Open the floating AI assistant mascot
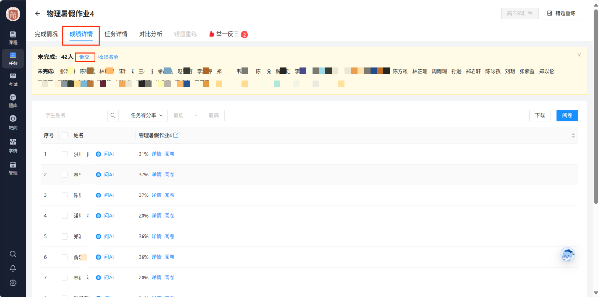This screenshot has width=599, height=297. [568, 255]
